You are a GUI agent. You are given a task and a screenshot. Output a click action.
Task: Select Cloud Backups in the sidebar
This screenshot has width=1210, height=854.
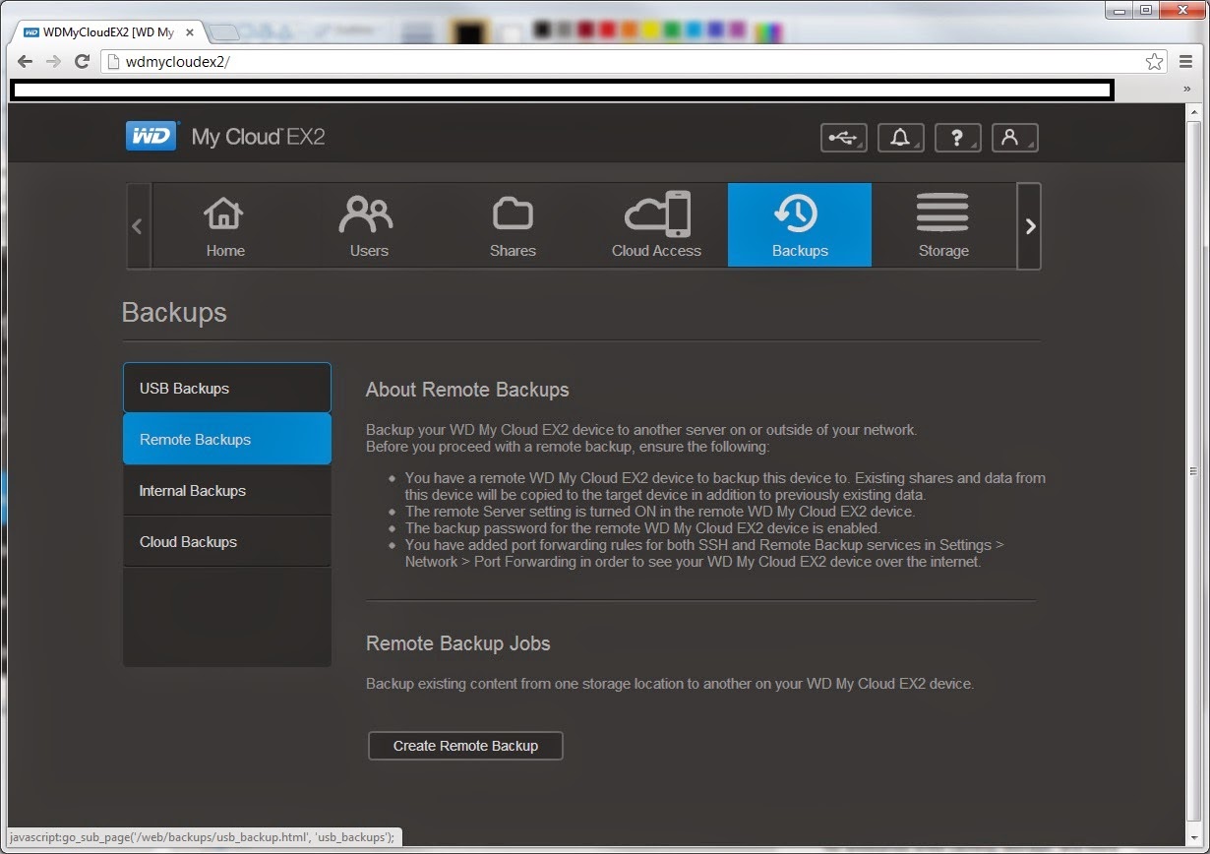[x=227, y=541]
